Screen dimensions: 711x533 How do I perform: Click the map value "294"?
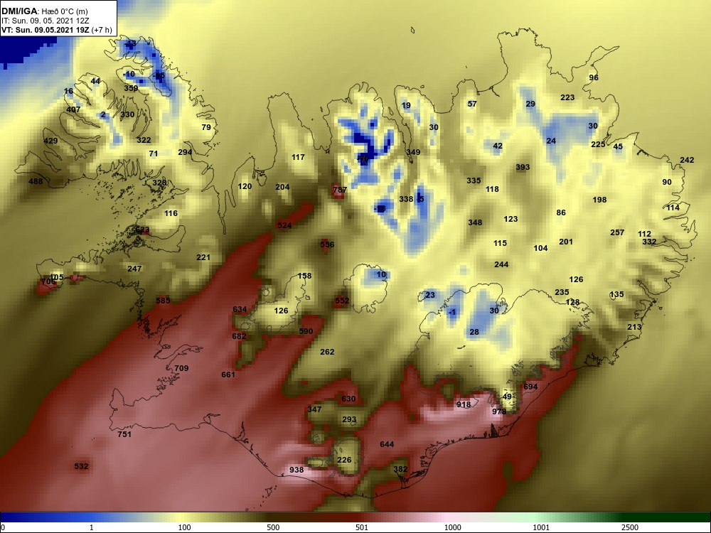(185, 152)
